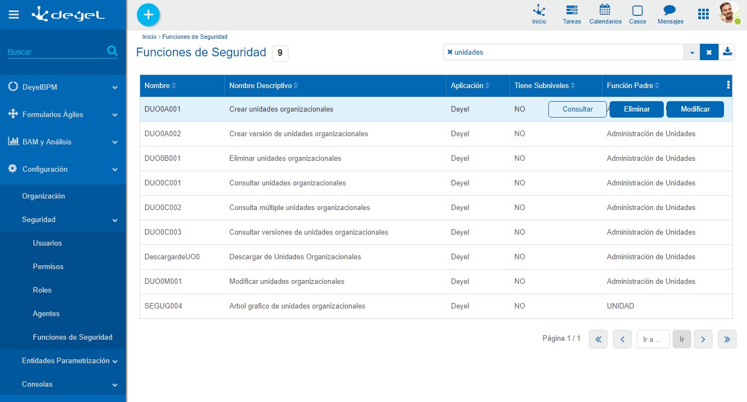Open Organización in the sidebar
The height and width of the screenshot is (402, 747).
click(x=43, y=196)
